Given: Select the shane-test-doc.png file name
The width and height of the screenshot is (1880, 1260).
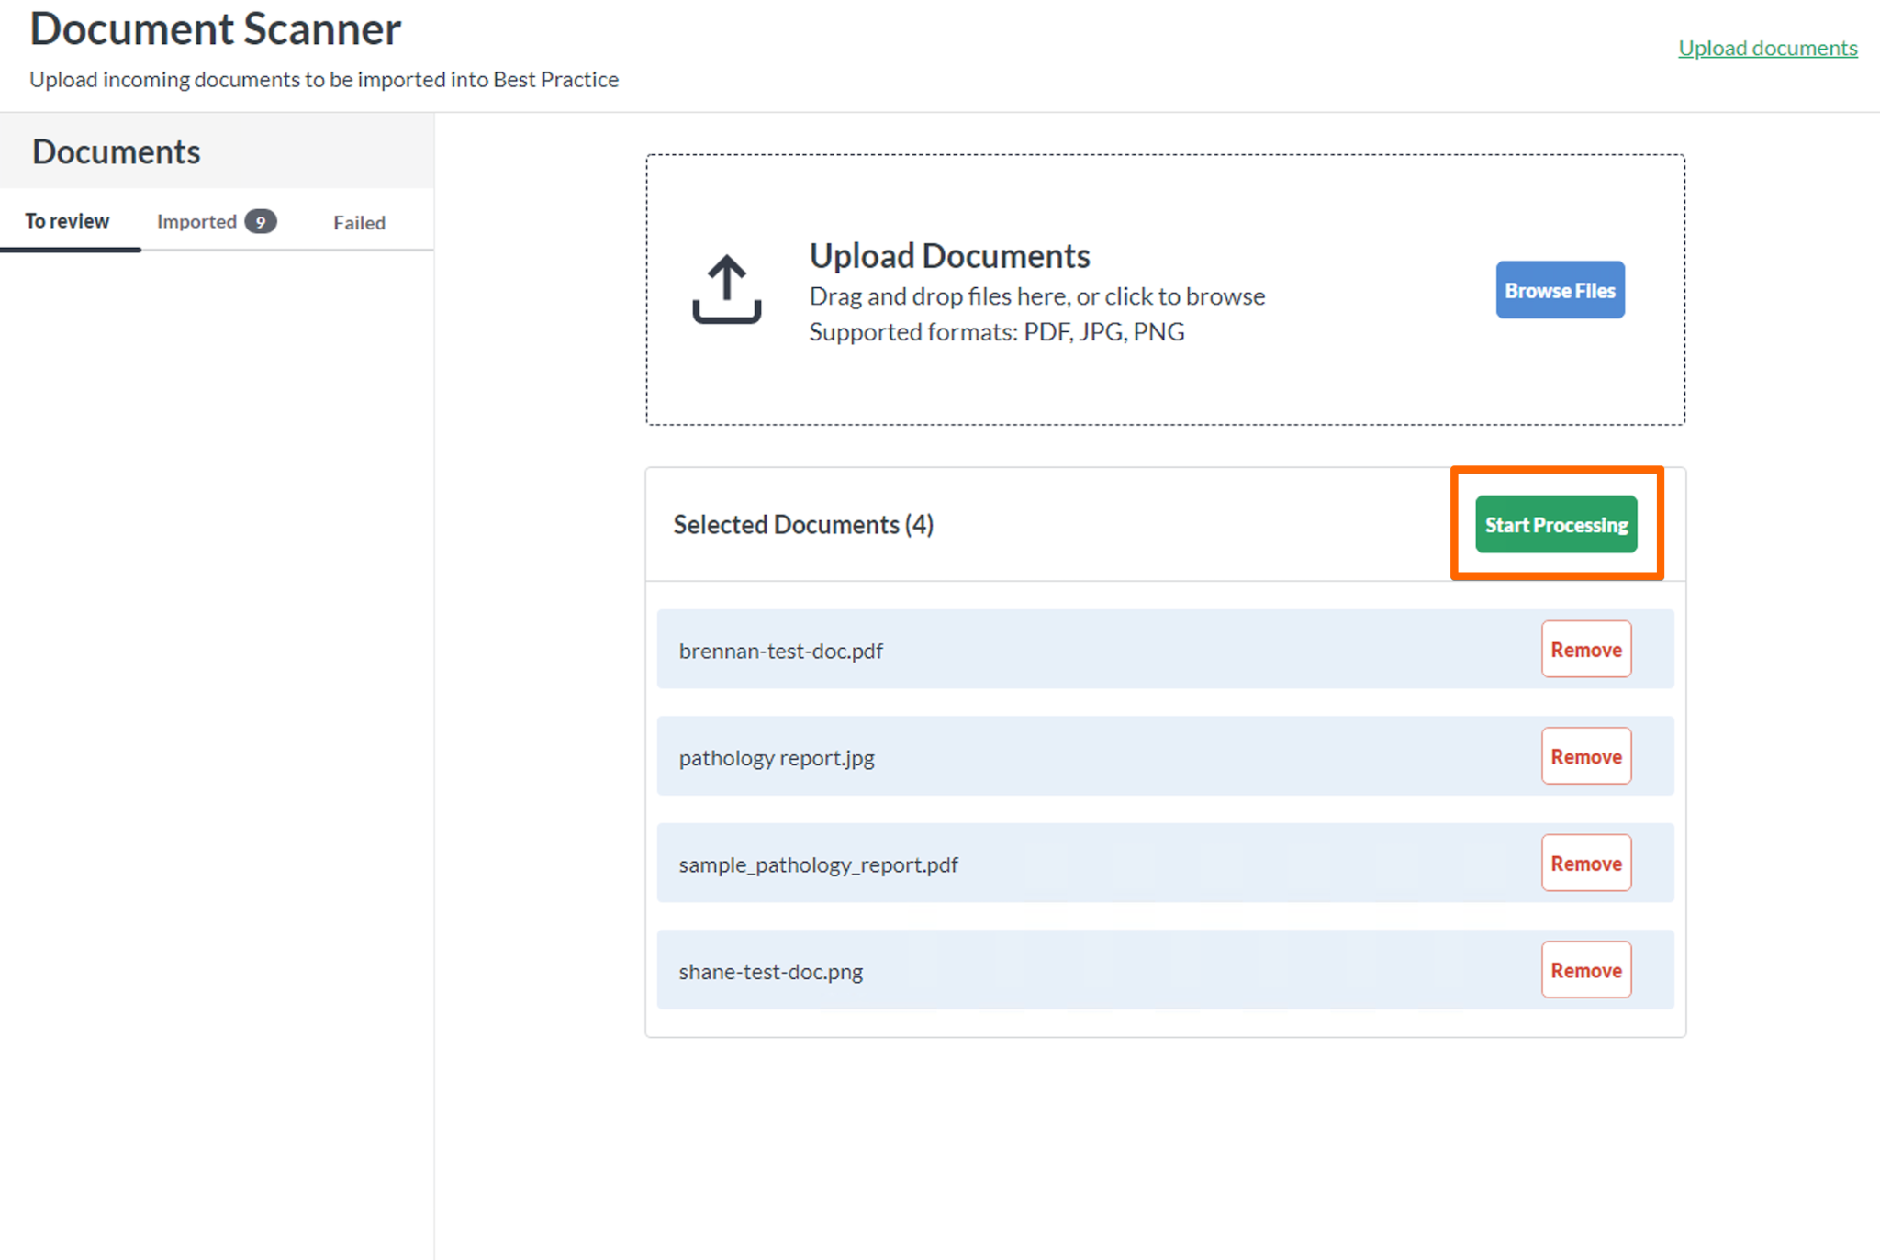Looking at the screenshot, I should tap(770, 971).
